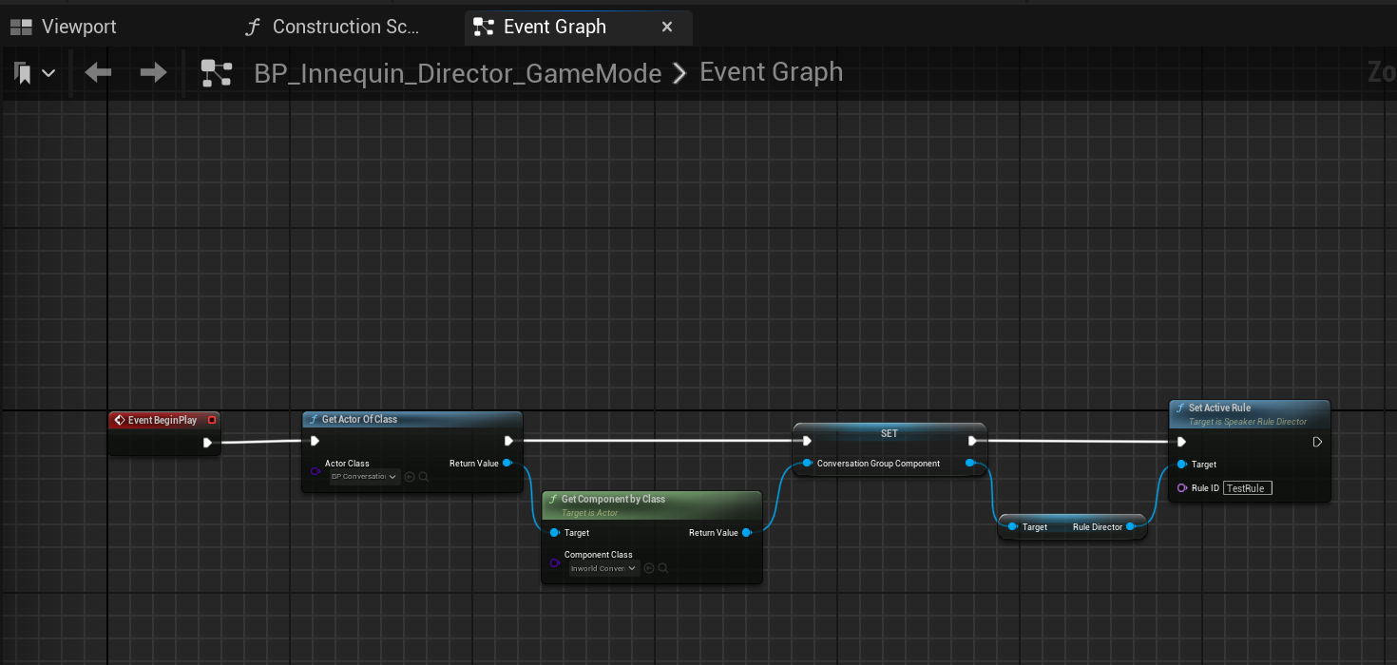Viewport: 1397px width, 665px height.
Task: Click Target pin on Get Component by Class
Action: coord(554,533)
